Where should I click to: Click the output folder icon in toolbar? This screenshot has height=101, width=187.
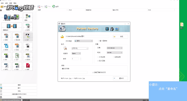click(2, 7)
